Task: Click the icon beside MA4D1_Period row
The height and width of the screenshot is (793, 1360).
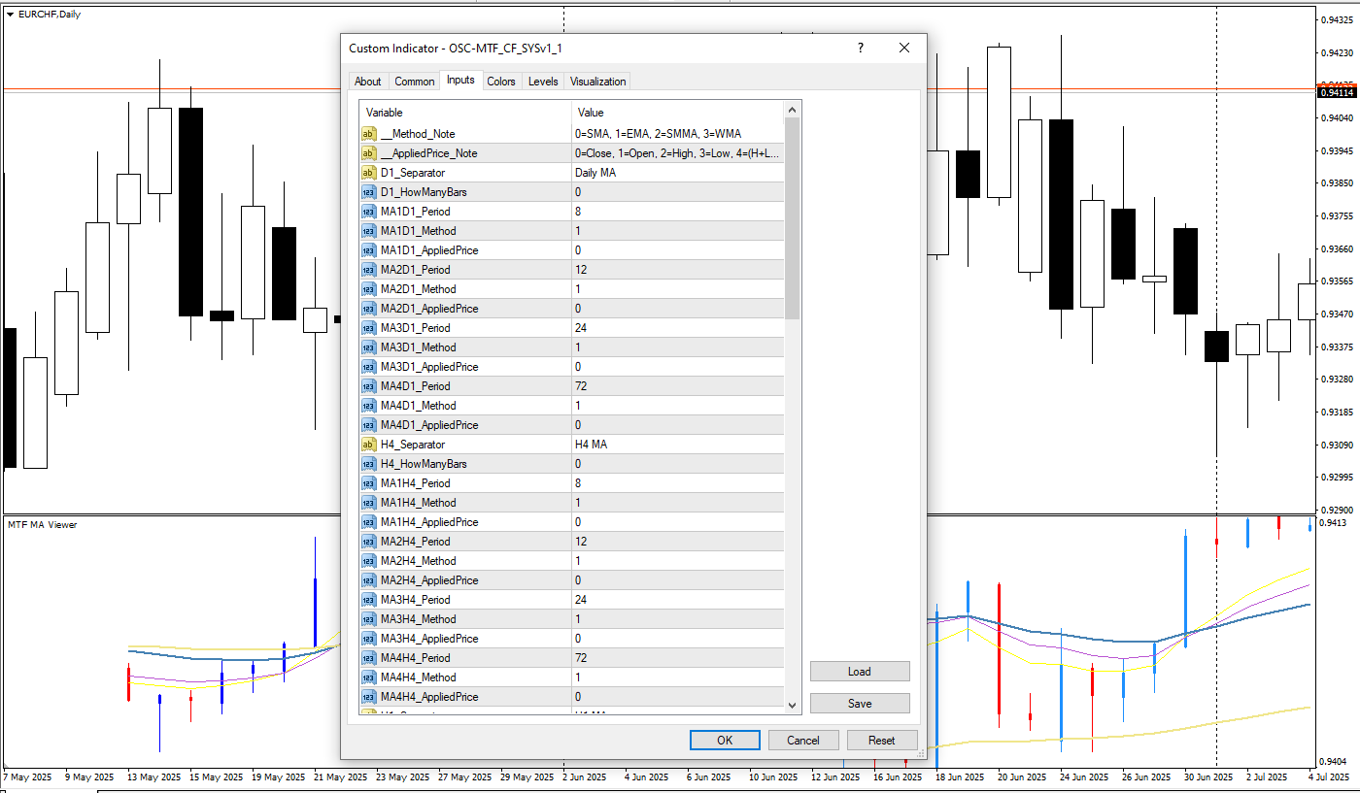Action: 368,386
